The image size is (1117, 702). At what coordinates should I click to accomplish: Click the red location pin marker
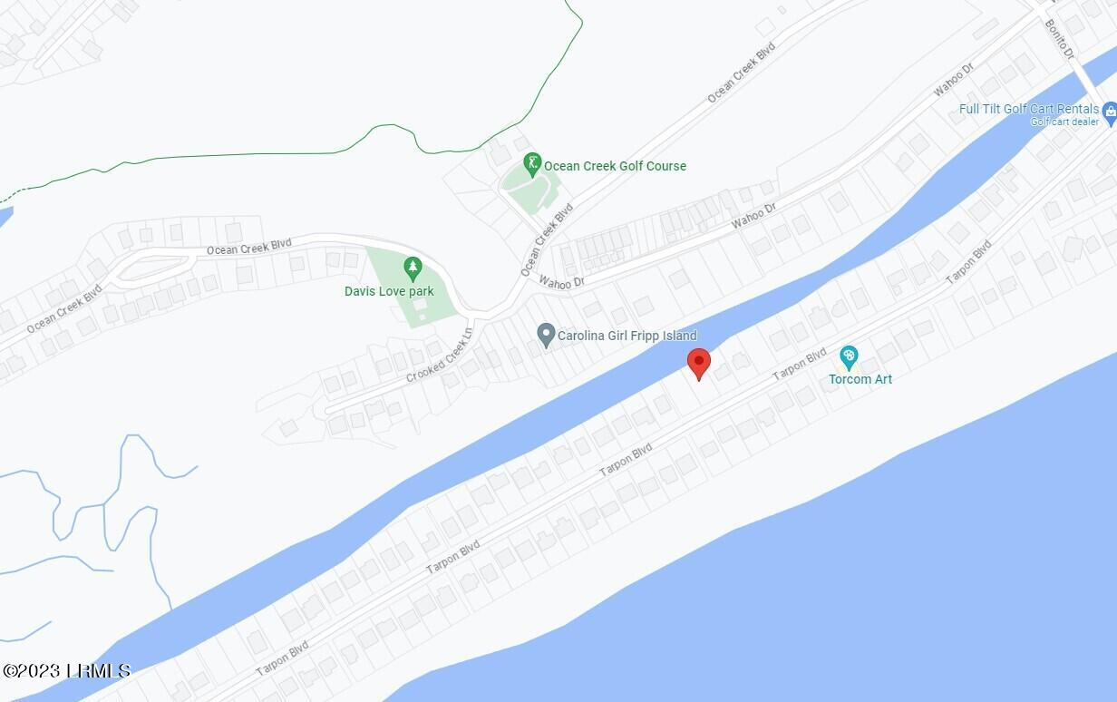point(698,363)
